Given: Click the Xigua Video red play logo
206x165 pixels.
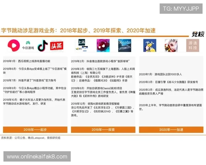Looking at the screenshot, I should (14, 45).
